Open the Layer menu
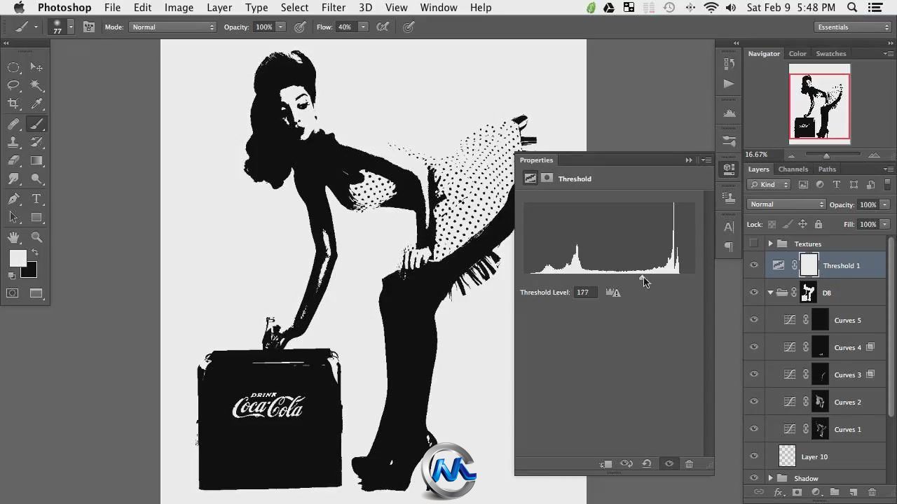The image size is (897, 504). click(219, 8)
